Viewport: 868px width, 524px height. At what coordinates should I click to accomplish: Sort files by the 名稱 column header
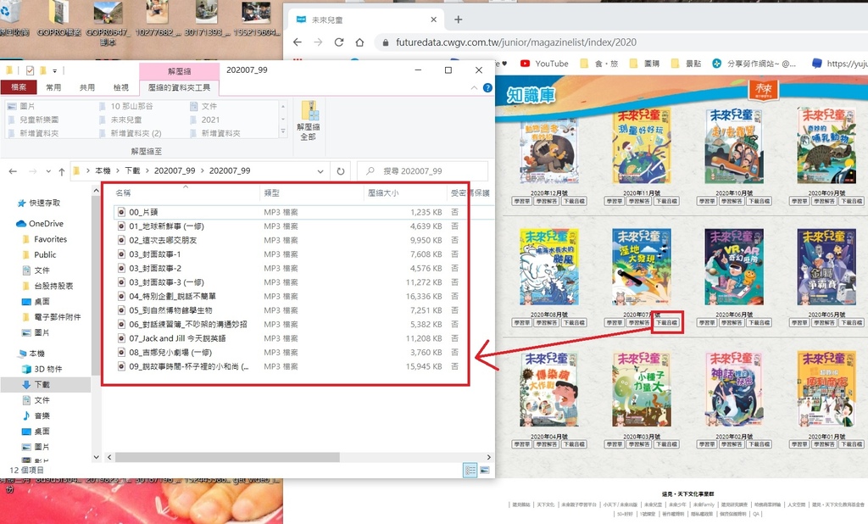[186, 192]
